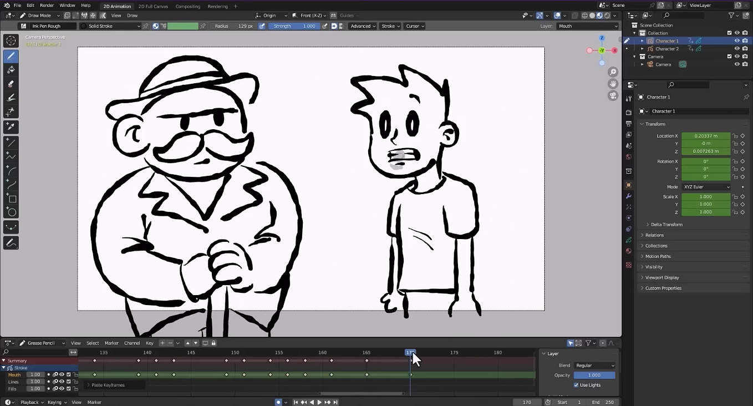
Task: Expand the Relations panel in the sidebar
Action: click(654, 235)
